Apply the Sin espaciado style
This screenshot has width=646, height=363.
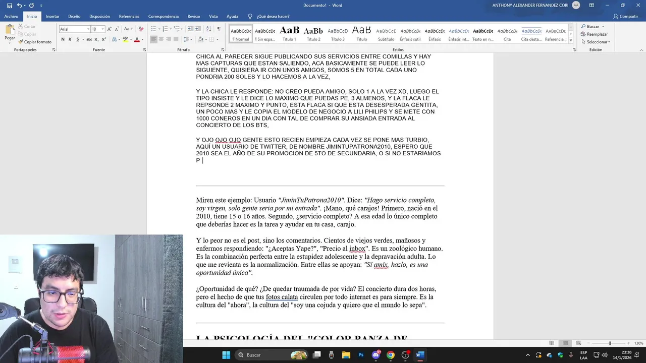[x=265, y=34]
